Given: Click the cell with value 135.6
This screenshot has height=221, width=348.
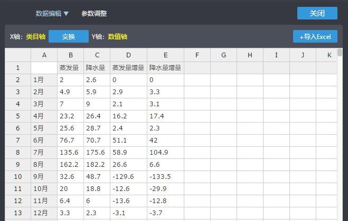Looking at the screenshot, I should 71,153.
